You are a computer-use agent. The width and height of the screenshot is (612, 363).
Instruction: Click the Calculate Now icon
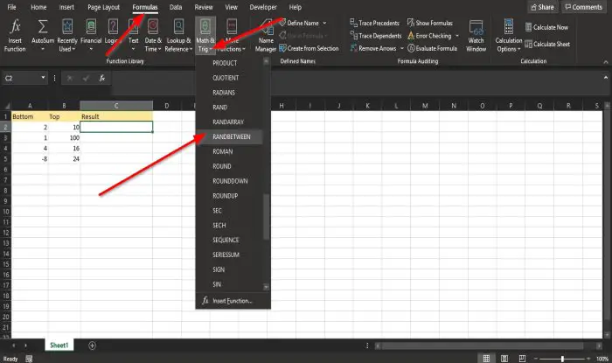point(528,27)
